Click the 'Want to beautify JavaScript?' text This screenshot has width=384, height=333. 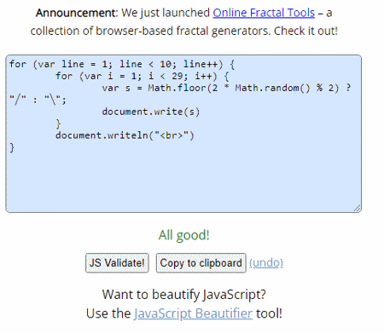(184, 295)
